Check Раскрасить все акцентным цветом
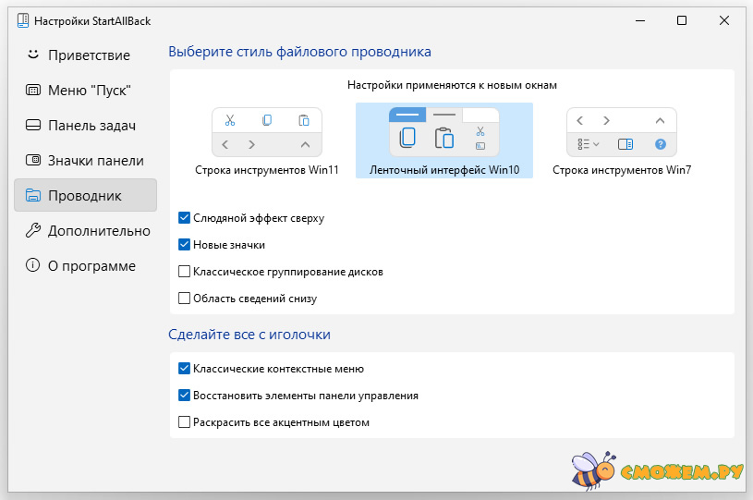 click(x=184, y=422)
